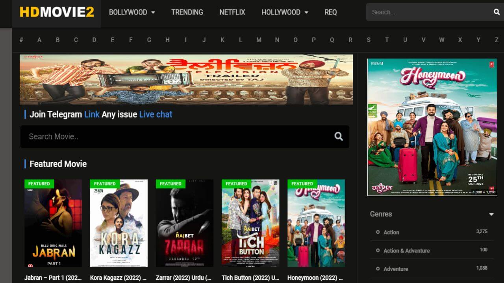Filter movies by letter F
This screenshot has height=283, width=504.
pyautogui.click(x=131, y=40)
